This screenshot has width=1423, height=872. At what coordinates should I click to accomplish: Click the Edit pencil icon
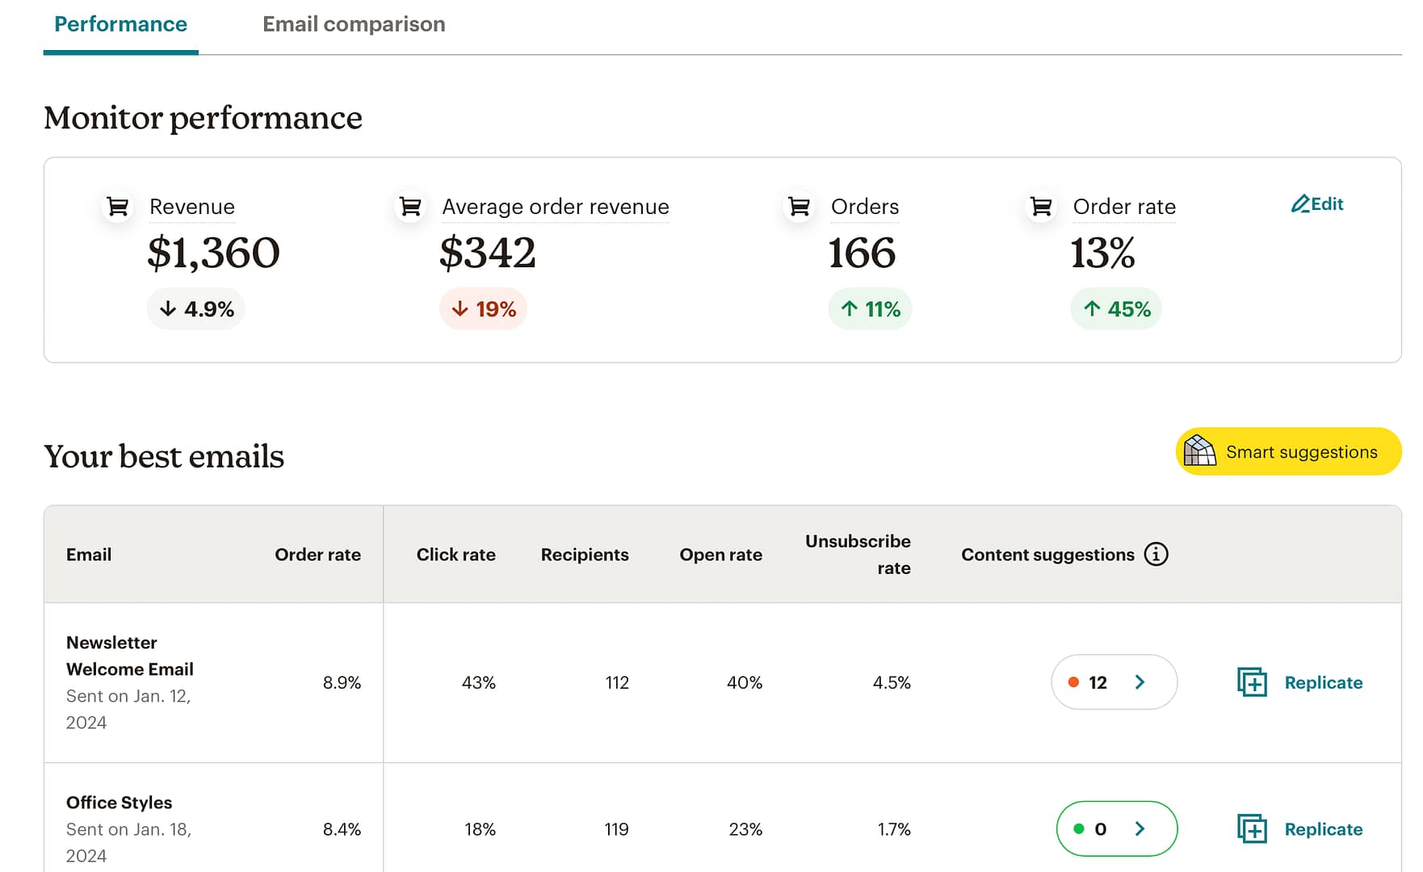pyautogui.click(x=1299, y=203)
